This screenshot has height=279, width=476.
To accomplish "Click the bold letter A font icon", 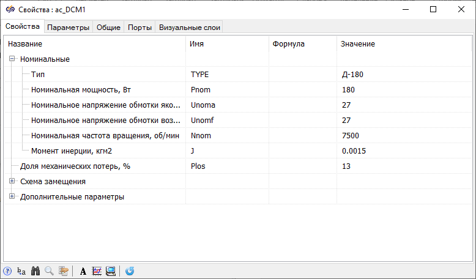I will [x=83, y=271].
